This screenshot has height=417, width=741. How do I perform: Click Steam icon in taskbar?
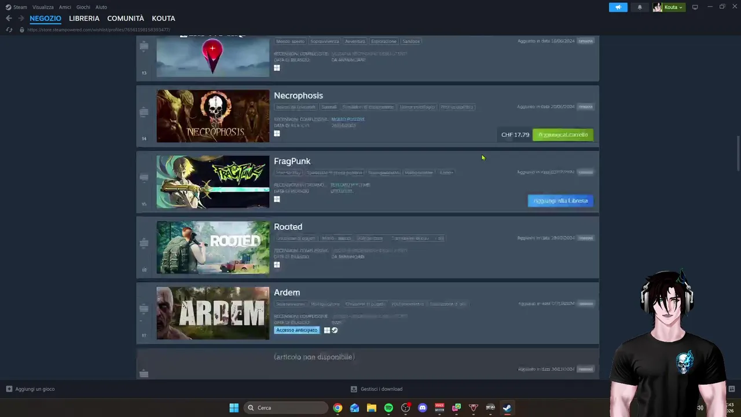507,408
